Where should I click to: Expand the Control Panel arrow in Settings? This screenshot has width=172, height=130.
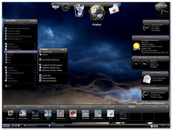[x=65, y=52]
